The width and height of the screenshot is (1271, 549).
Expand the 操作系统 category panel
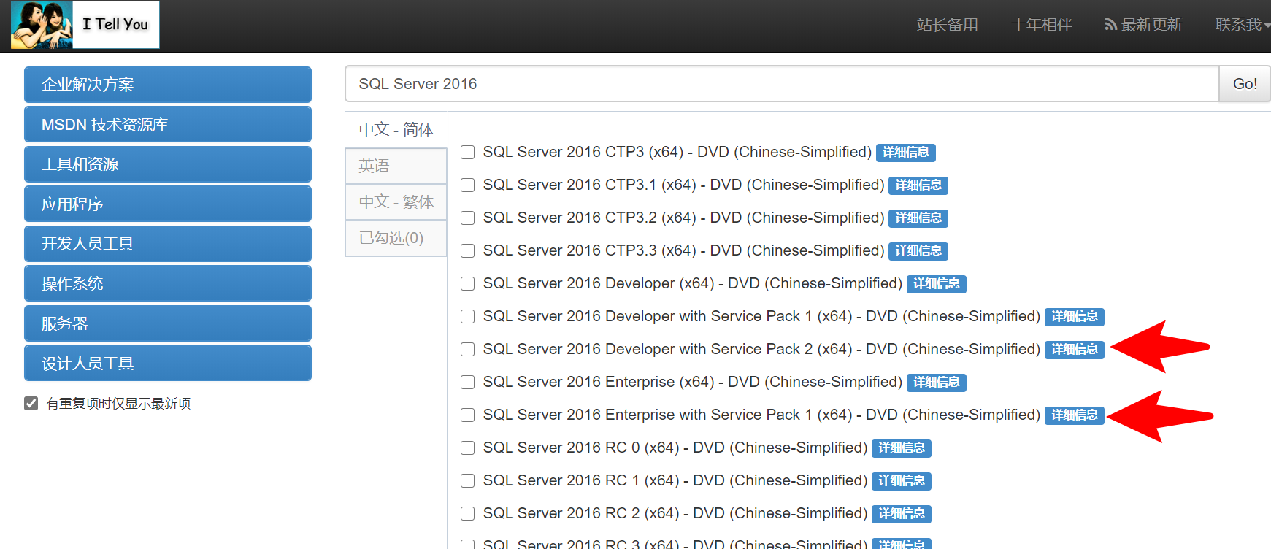168,283
